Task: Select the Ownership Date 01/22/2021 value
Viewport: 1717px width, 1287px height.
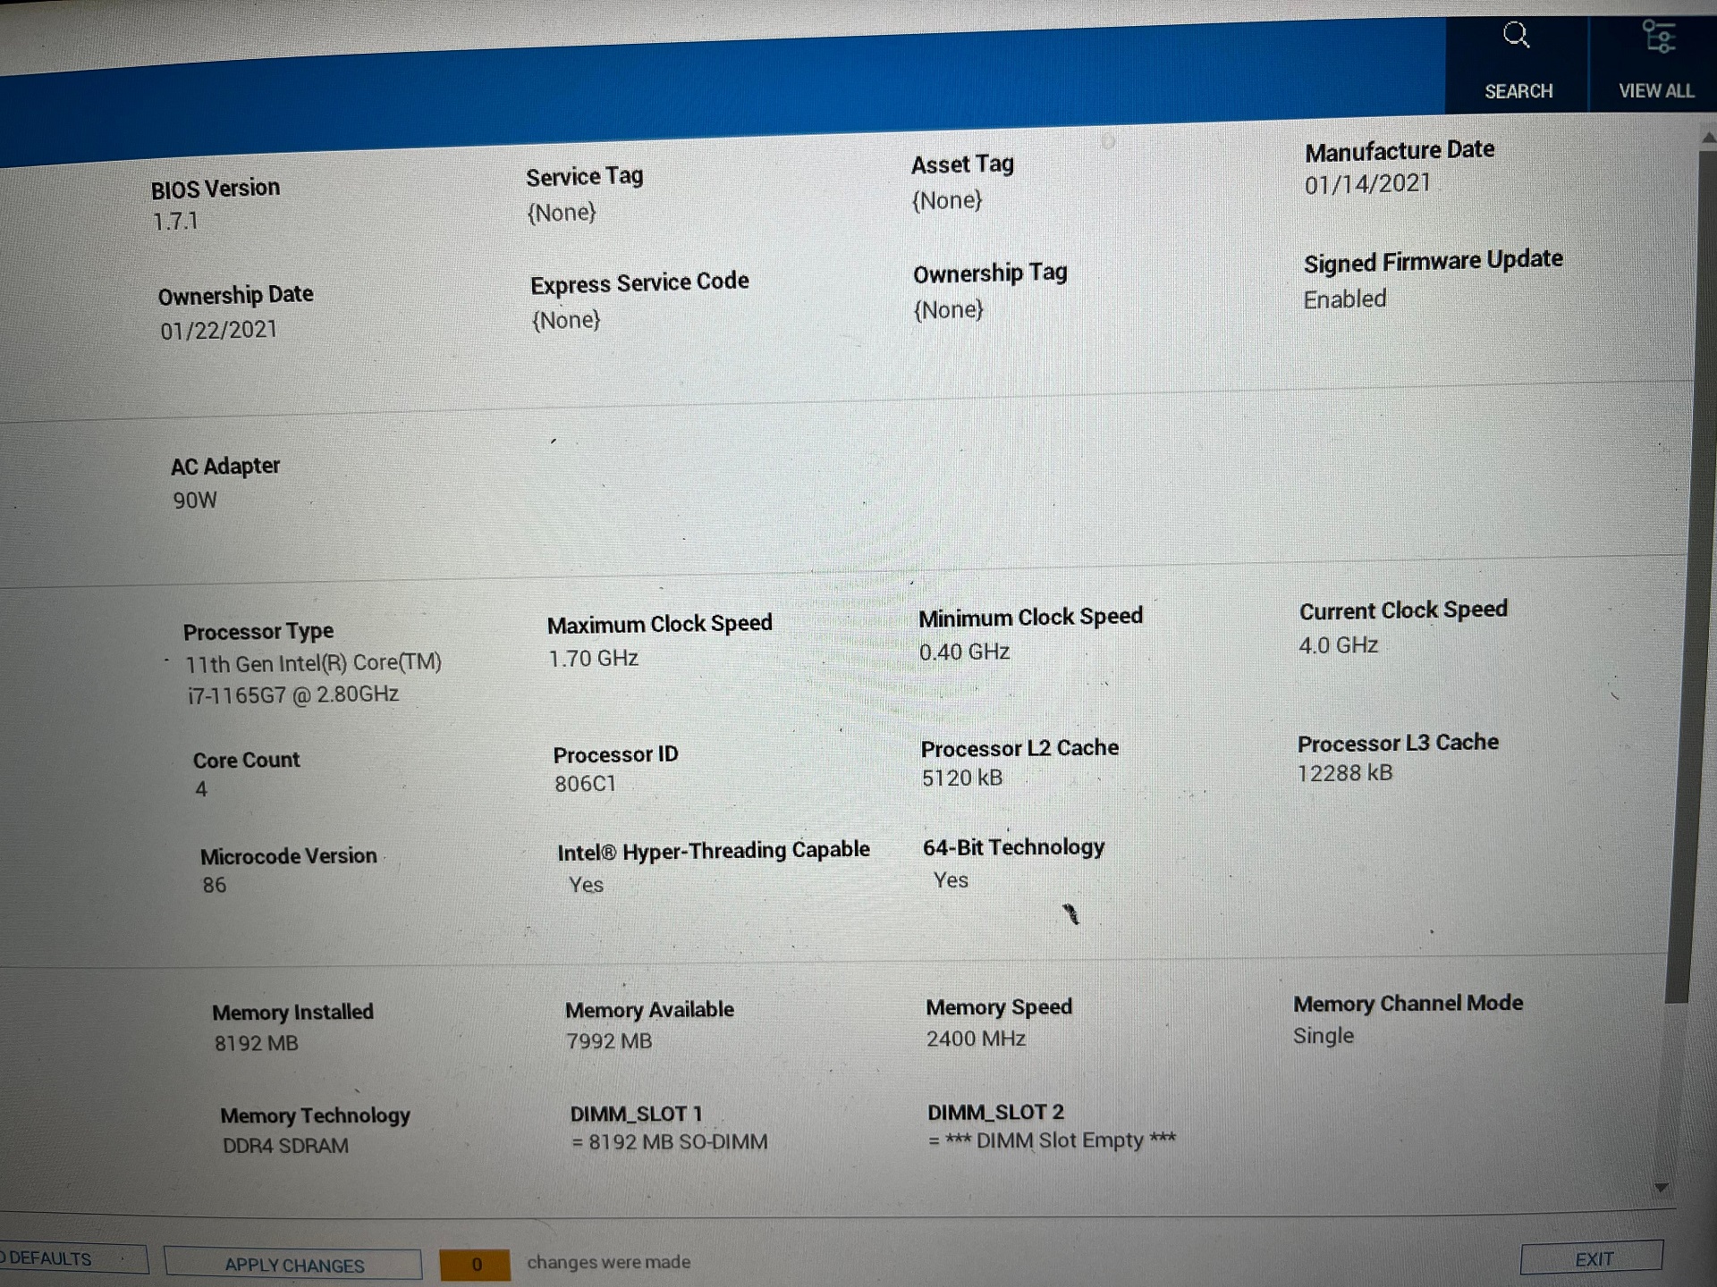Action: 218,331
